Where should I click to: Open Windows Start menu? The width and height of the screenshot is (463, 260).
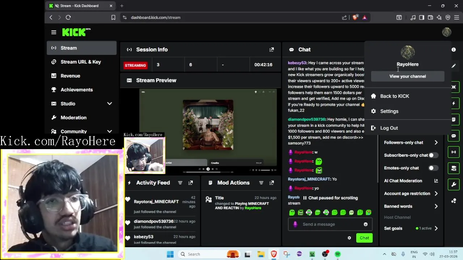click(170, 254)
